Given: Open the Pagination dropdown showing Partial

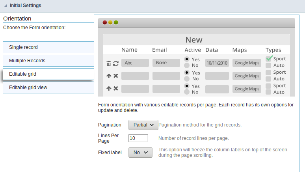Looking at the screenshot, I should pos(143,125).
